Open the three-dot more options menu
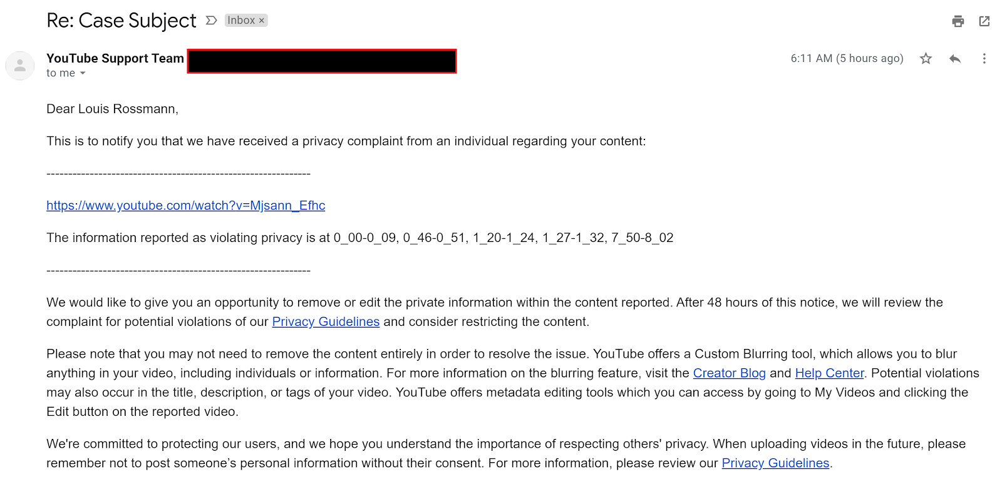 click(x=984, y=59)
